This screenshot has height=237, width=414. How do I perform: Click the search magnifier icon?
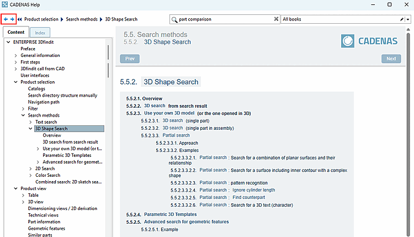tap(174, 19)
